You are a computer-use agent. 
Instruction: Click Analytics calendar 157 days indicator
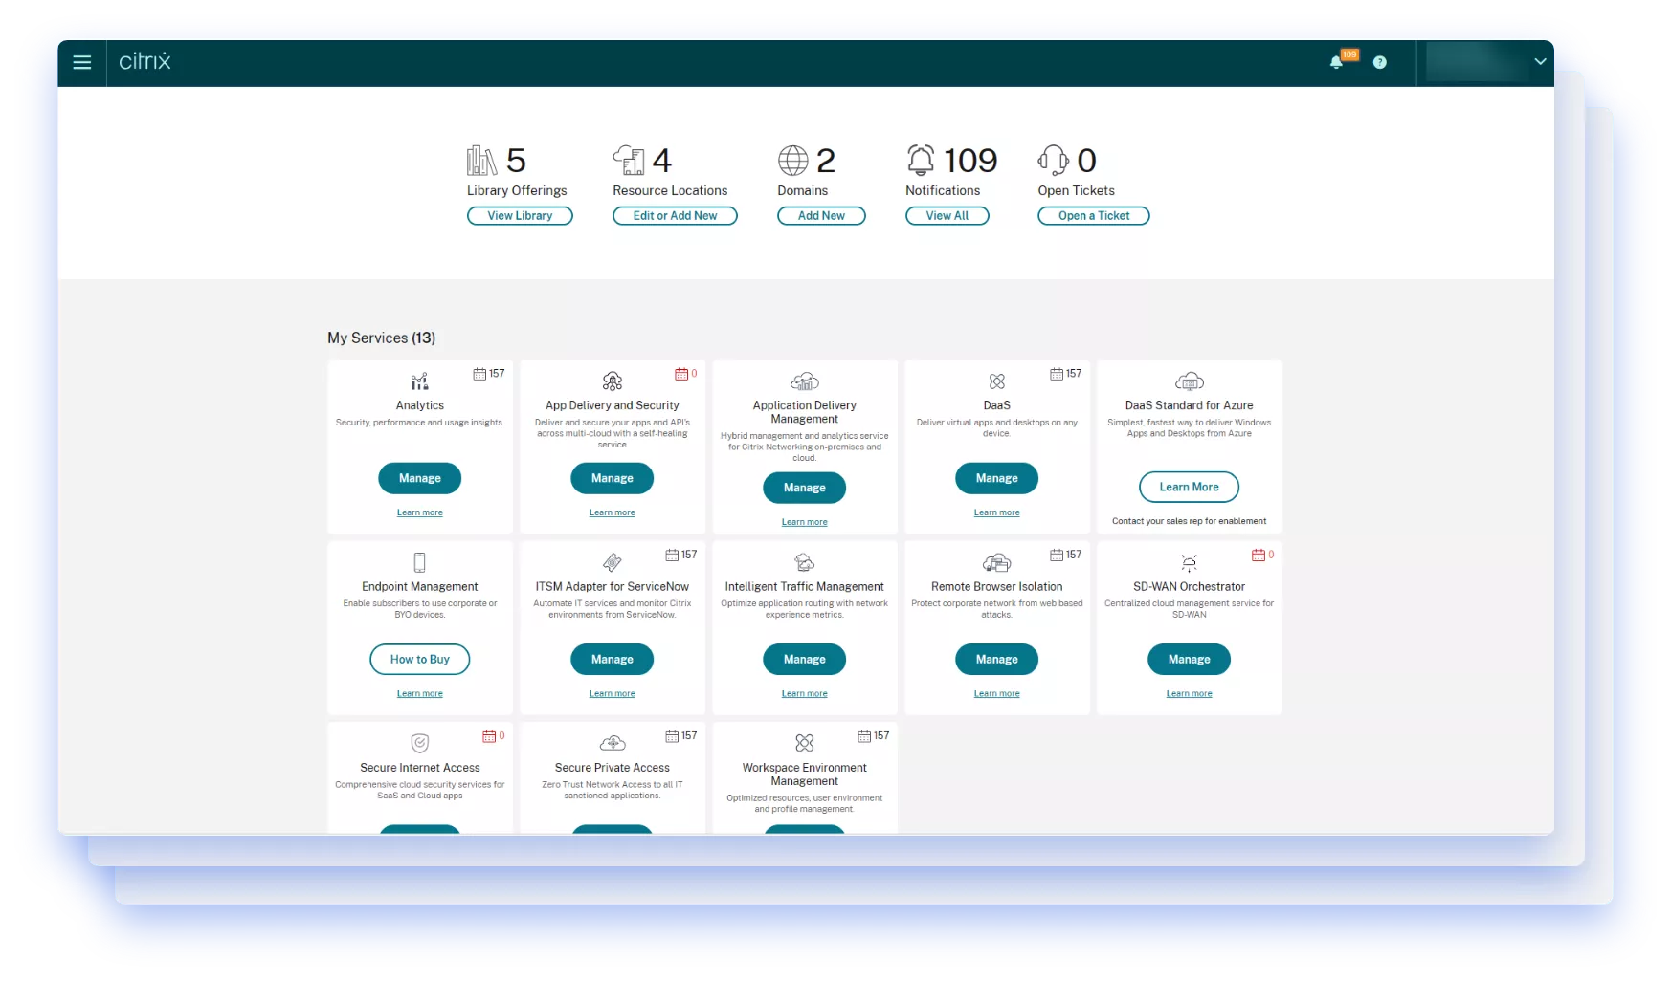(x=489, y=374)
